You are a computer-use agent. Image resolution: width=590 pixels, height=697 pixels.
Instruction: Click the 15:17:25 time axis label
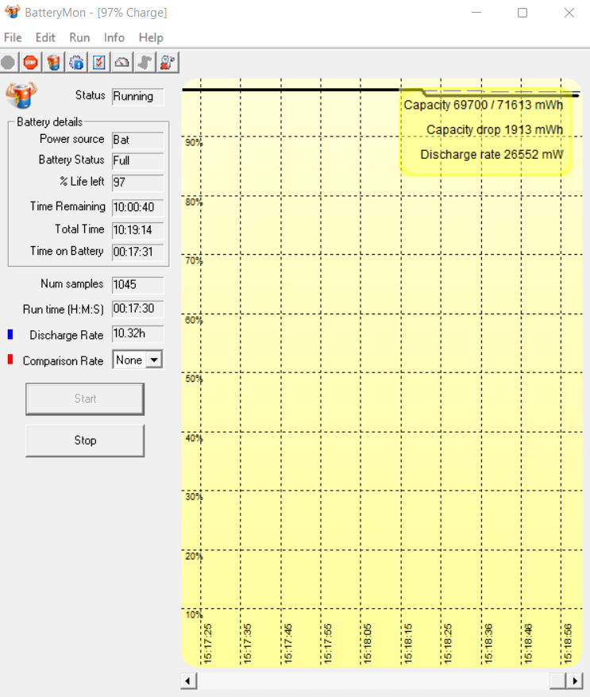coord(207,644)
